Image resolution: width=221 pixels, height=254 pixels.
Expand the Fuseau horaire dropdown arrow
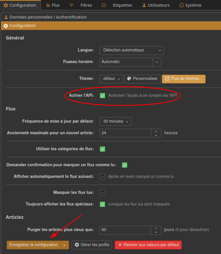[157, 62]
